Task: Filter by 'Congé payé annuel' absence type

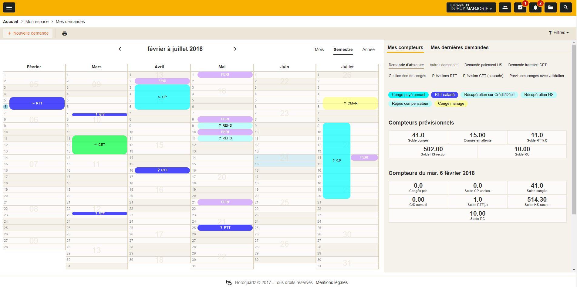Action: (408, 94)
